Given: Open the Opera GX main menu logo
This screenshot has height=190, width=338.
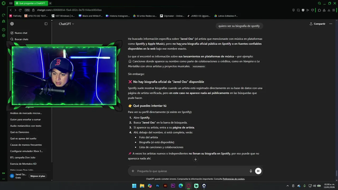Looking at the screenshot, I should click(x=3, y=3).
